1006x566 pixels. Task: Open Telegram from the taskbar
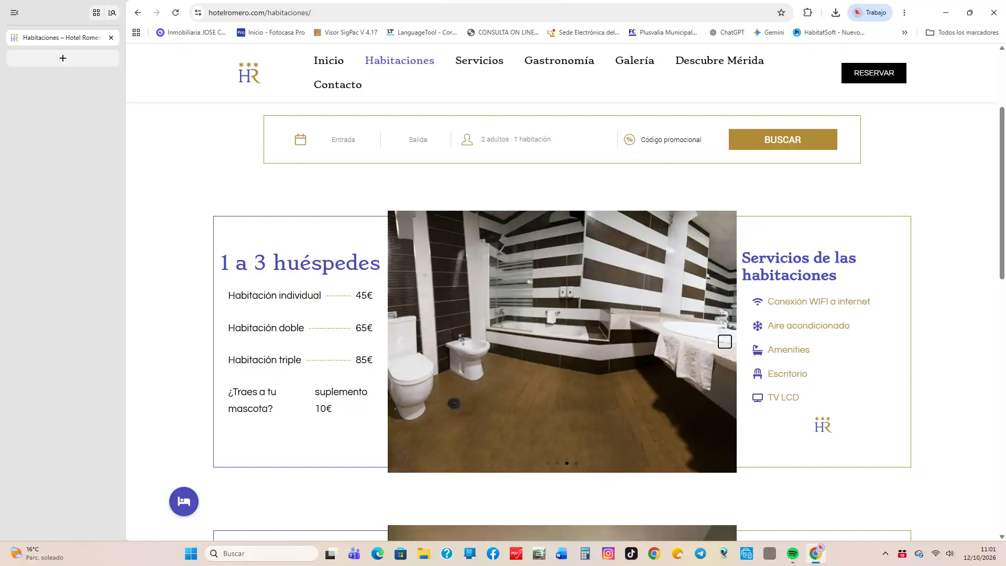pyautogui.click(x=700, y=553)
